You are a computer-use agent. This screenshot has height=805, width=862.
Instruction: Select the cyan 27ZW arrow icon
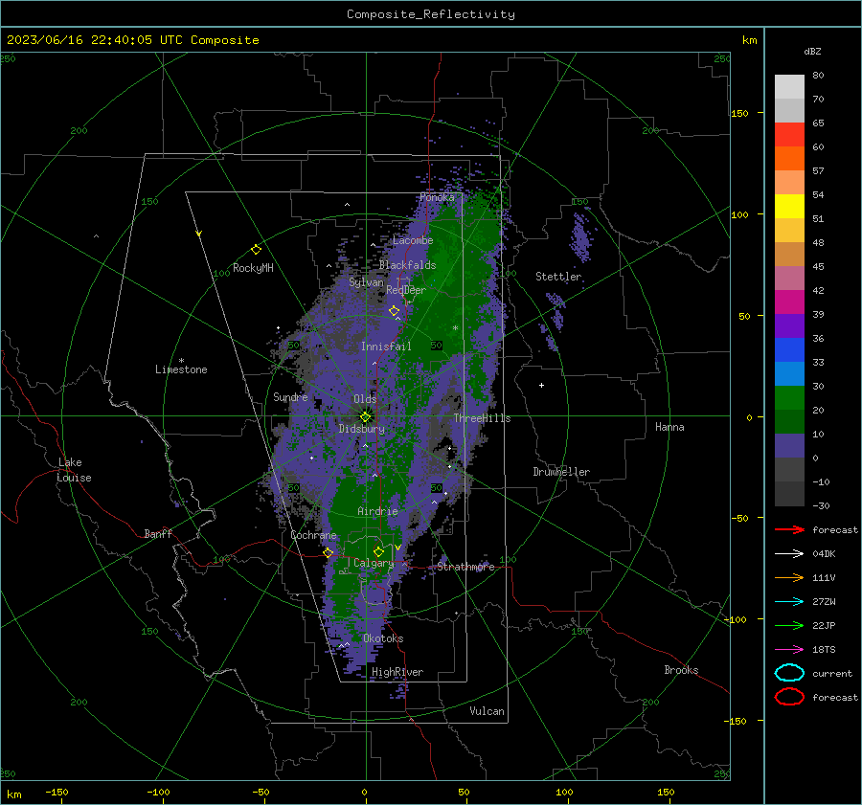(x=789, y=602)
